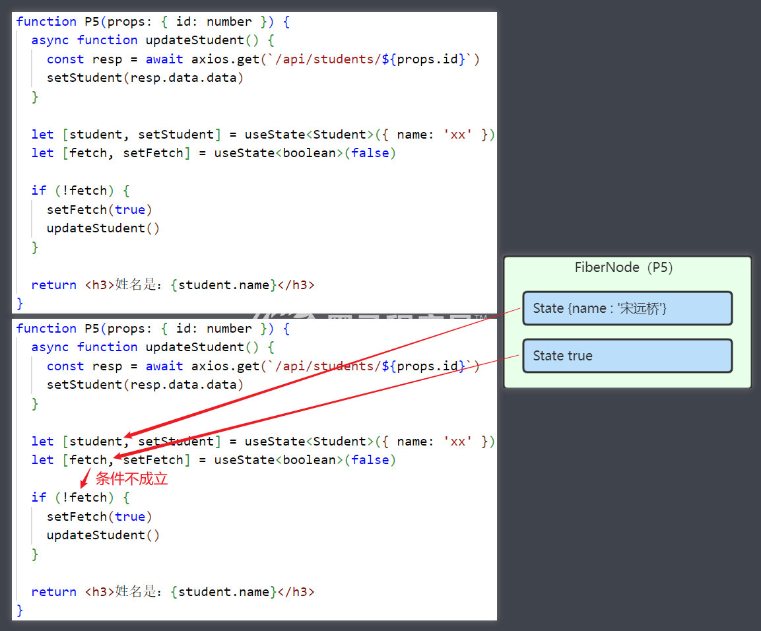
Task: Click the FiberNode (P5) title
Action: point(624,267)
